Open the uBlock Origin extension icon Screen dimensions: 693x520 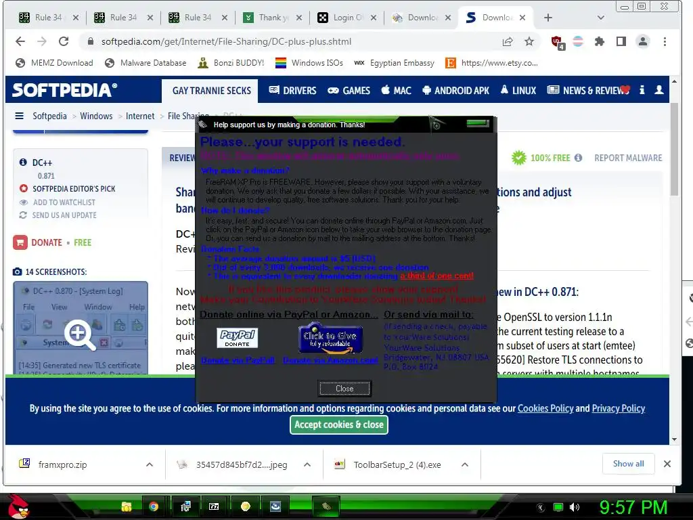point(558,42)
